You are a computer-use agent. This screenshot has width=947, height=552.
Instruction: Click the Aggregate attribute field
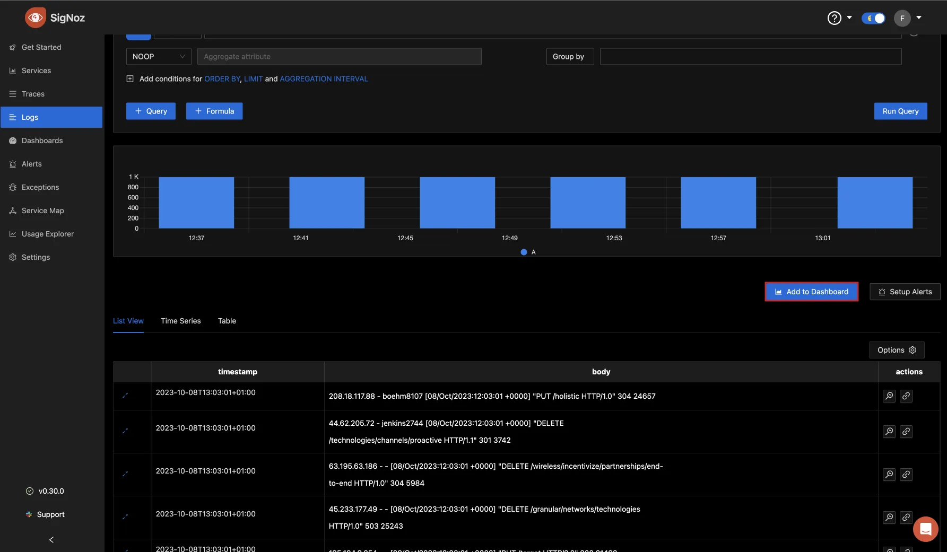[339, 57]
